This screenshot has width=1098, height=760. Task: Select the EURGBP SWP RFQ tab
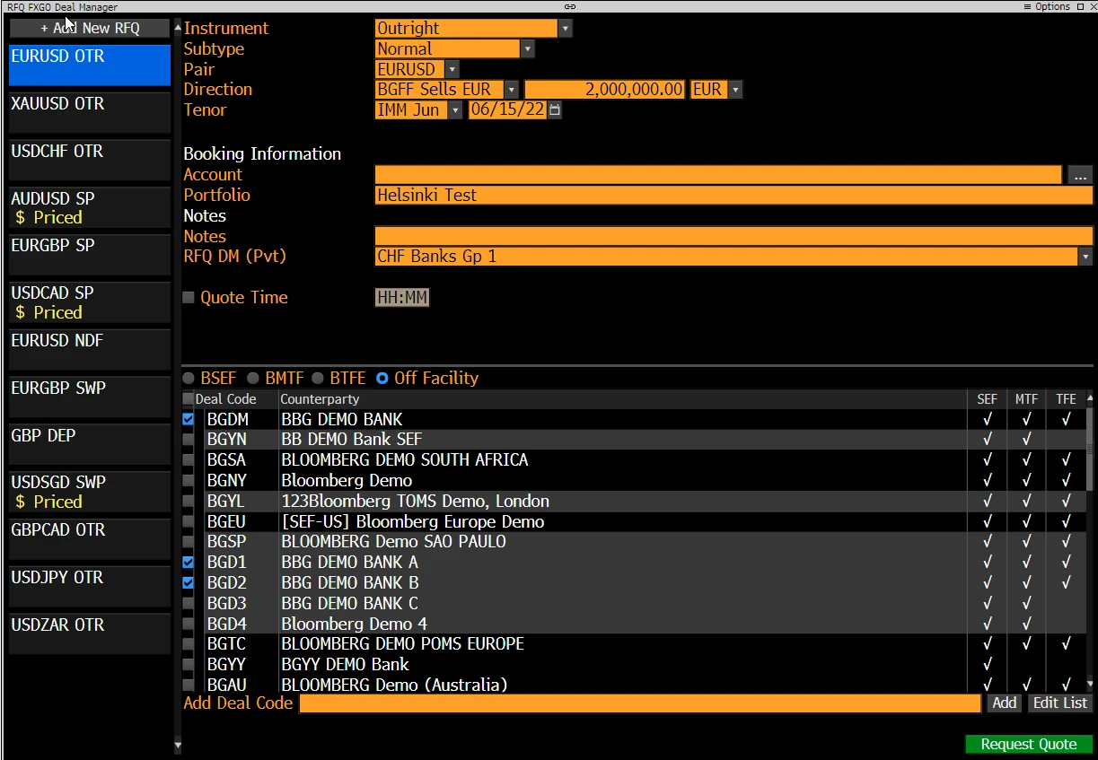pos(89,397)
